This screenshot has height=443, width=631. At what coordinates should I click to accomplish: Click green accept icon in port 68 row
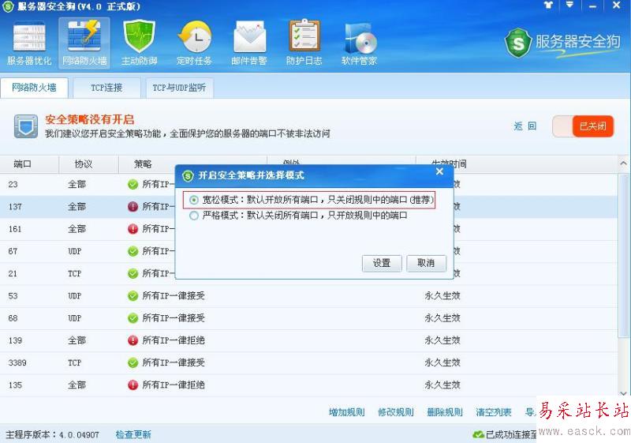pyautogui.click(x=133, y=318)
